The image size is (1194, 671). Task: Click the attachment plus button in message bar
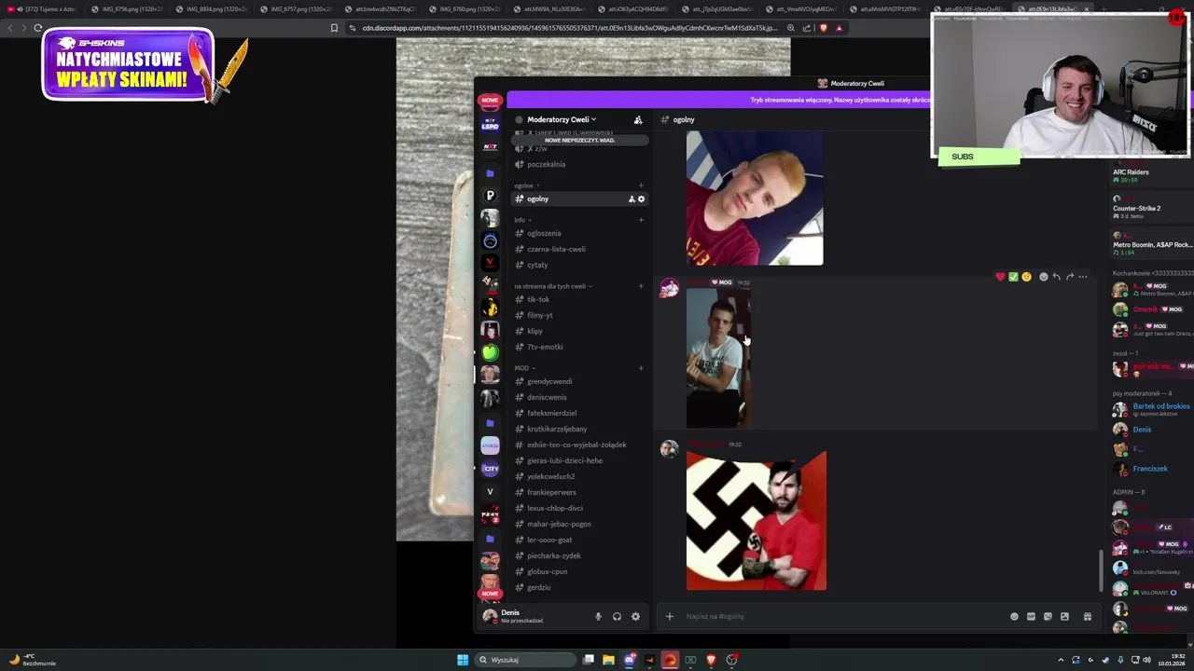pos(669,616)
